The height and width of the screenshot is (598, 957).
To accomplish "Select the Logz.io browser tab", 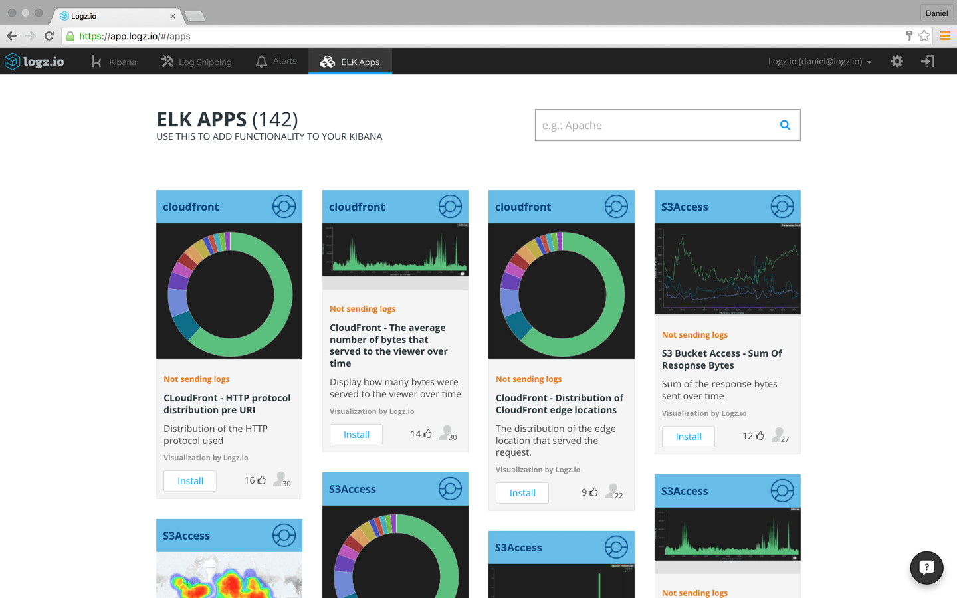I will [x=113, y=15].
